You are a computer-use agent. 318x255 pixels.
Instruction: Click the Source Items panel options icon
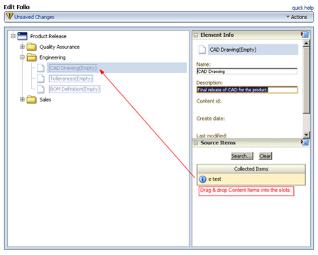pyautogui.click(x=305, y=142)
